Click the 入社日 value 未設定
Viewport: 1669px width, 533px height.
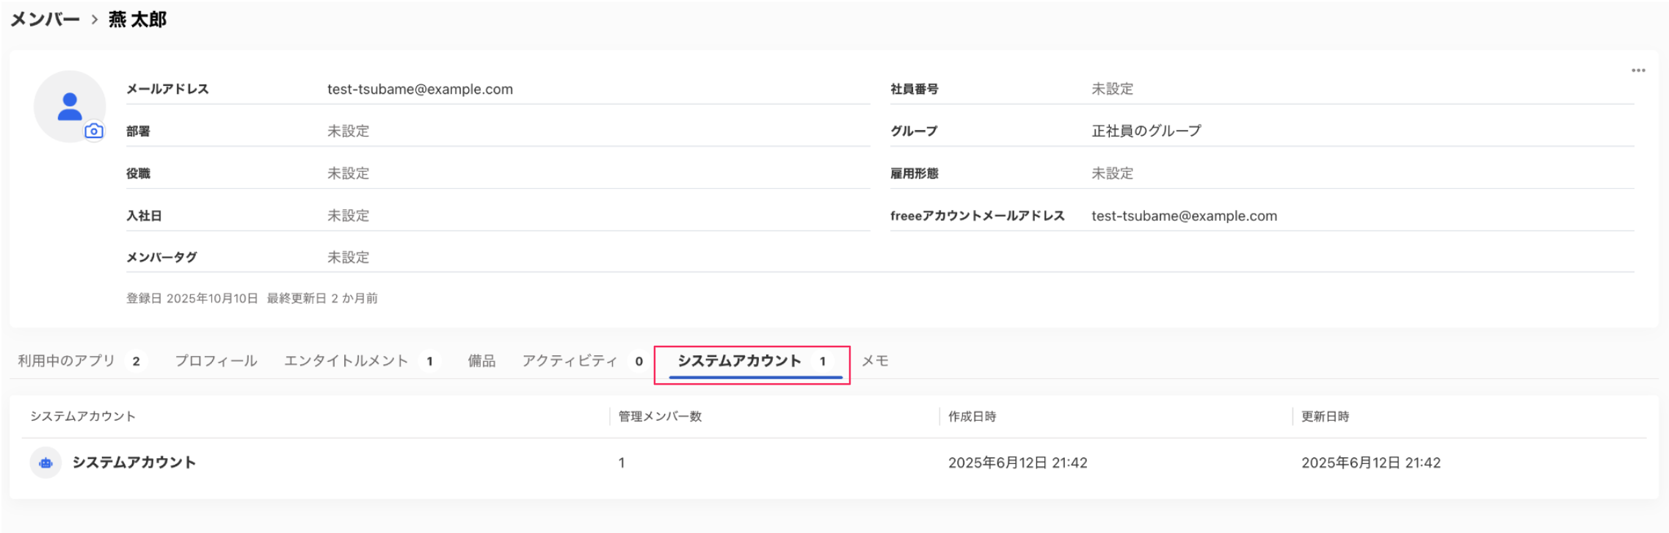coord(348,216)
